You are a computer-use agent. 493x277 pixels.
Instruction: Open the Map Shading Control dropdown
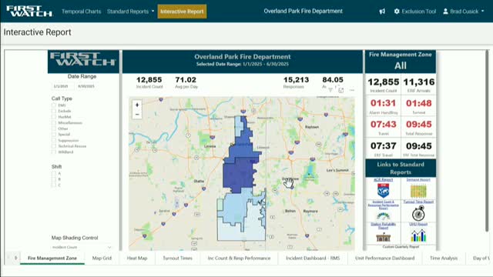(x=82, y=247)
